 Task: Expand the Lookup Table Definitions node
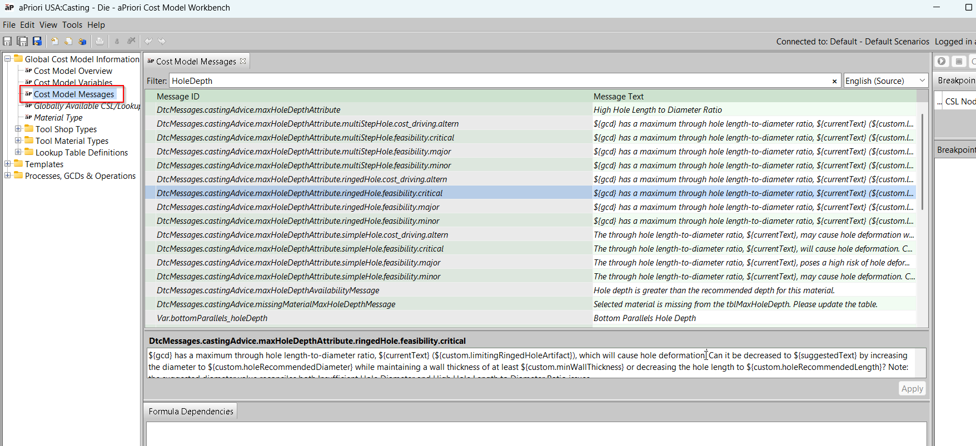coord(18,152)
